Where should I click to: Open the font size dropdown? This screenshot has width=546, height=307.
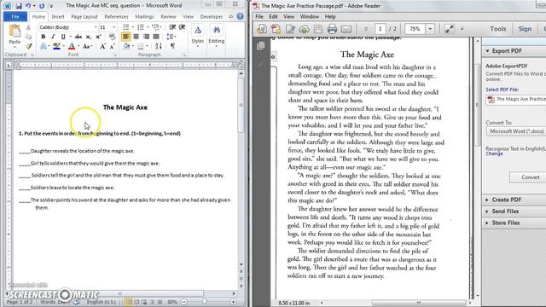113,27
